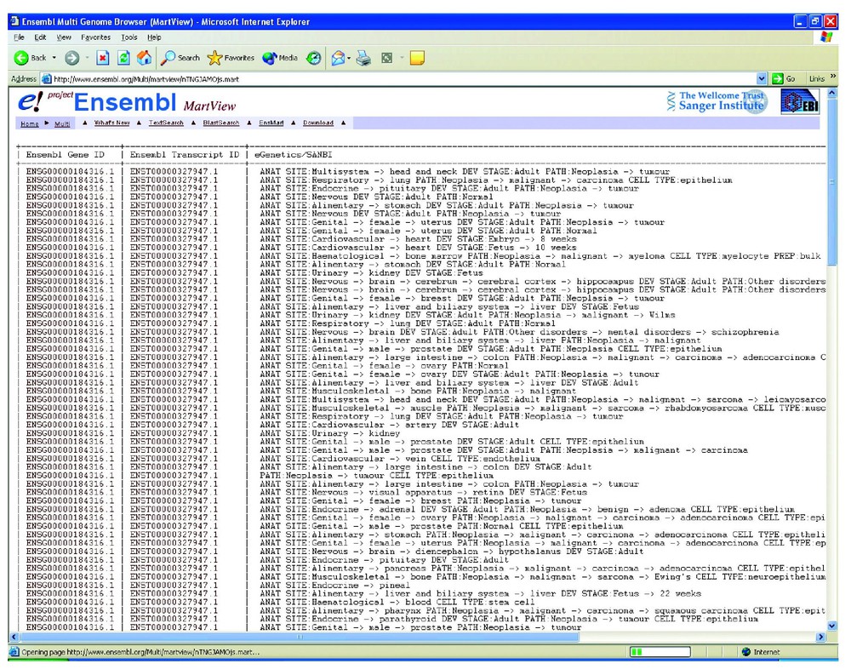
Task: Refresh the current page
Action: 123,58
